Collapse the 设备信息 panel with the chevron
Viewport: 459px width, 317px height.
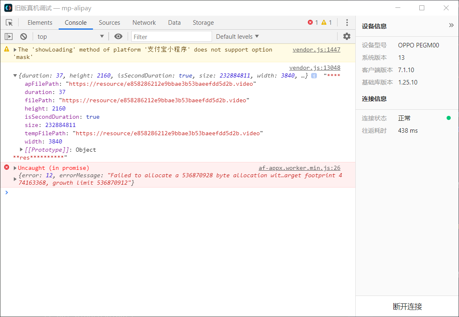pyautogui.click(x=451, y=25)
